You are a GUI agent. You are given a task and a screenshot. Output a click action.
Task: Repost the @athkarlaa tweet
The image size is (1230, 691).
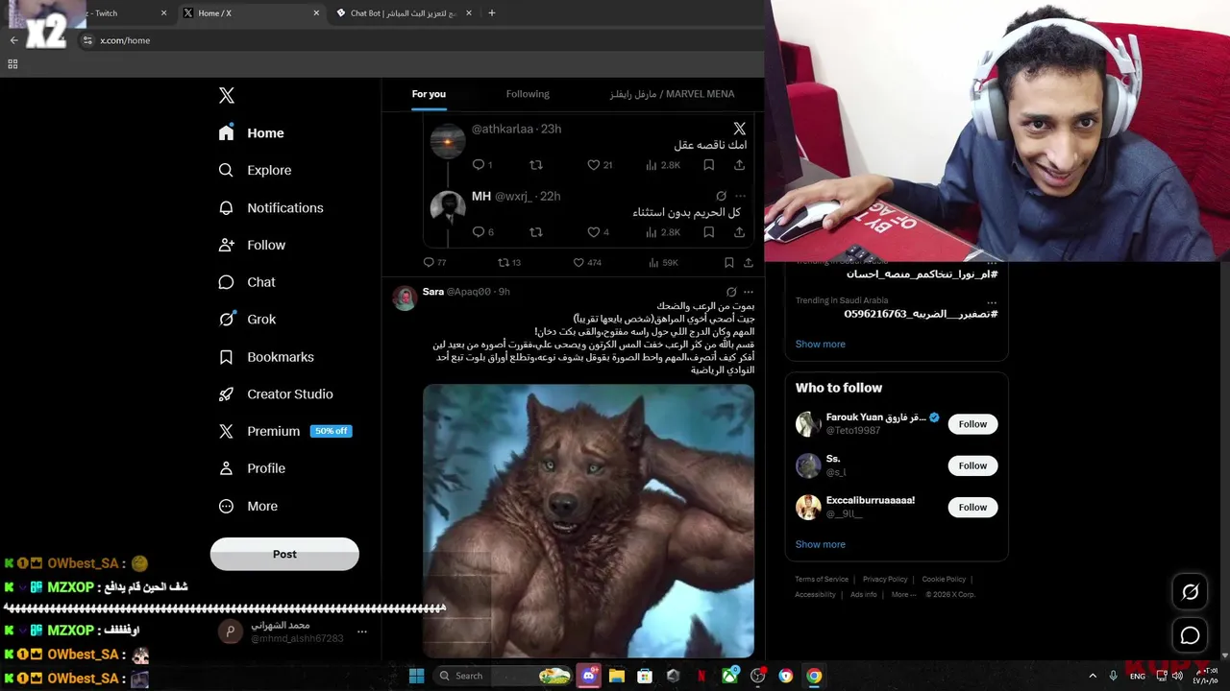pyautogui.click(x=536, y=165)
